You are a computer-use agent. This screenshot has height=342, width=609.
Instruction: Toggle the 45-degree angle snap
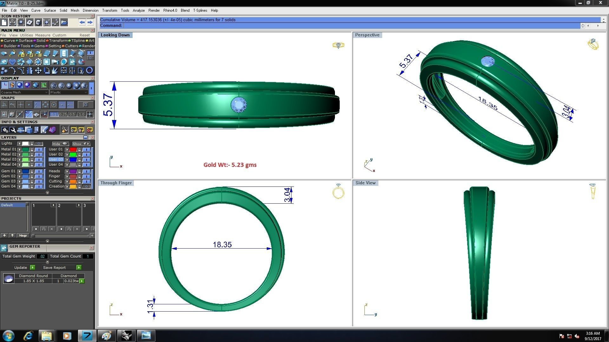pos(29,114)
